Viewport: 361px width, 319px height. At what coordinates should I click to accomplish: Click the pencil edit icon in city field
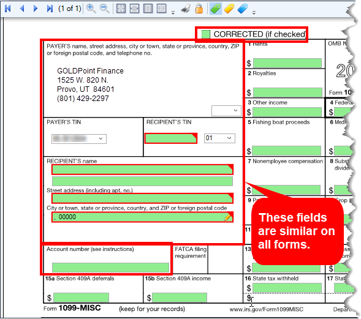[227, 217]
